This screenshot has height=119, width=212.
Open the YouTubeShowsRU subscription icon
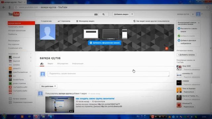click(10, 87)
